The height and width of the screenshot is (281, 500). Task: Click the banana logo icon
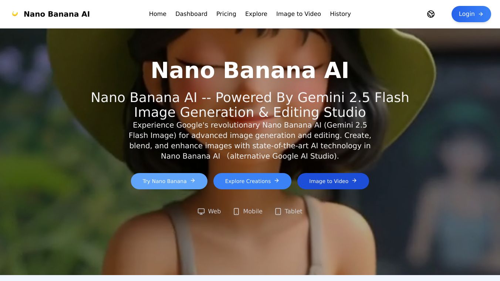point(15,14)
